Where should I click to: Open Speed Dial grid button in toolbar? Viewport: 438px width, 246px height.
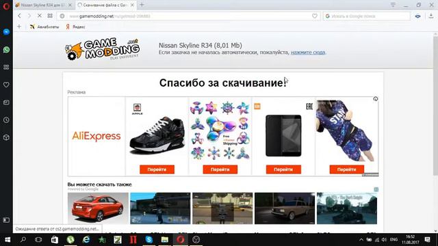(x=50, y=16)
